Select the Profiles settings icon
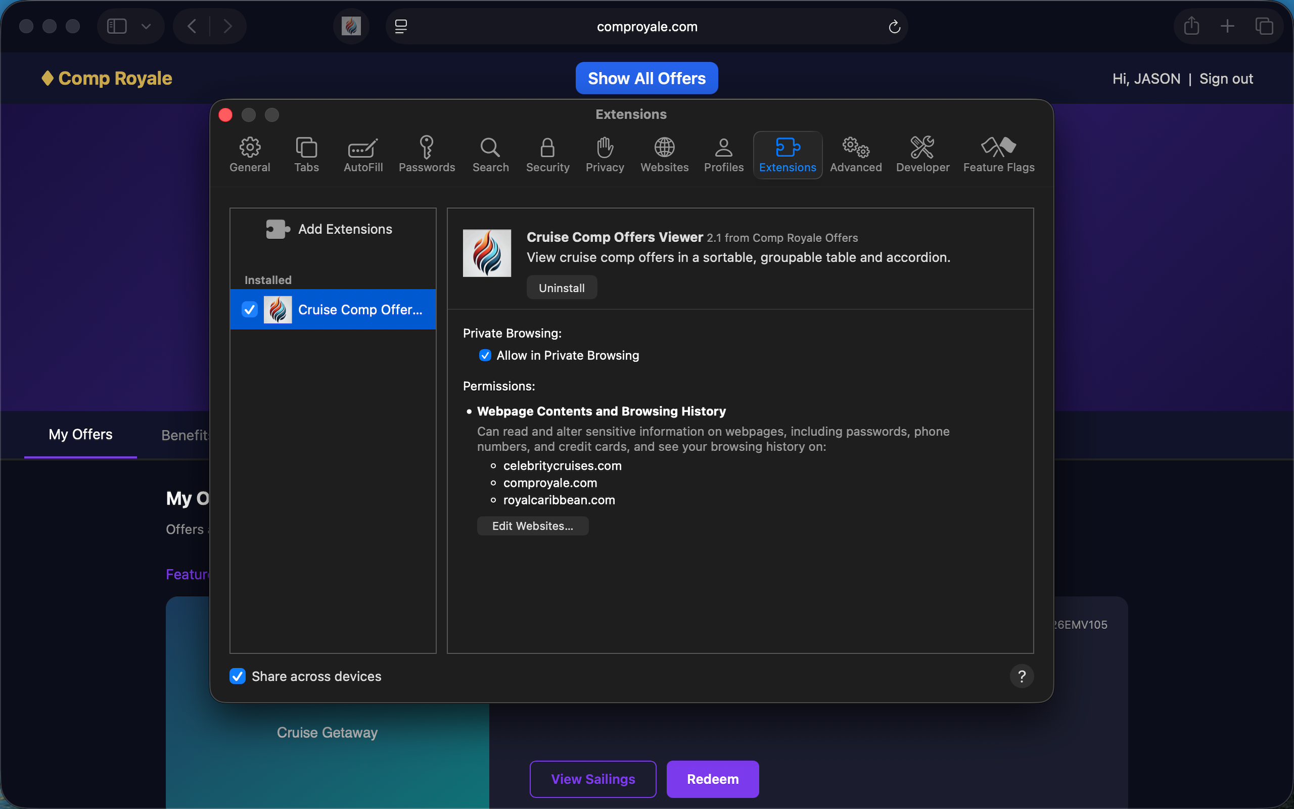This screenshot has width=1294, height=809. click(x=723, y=154)
